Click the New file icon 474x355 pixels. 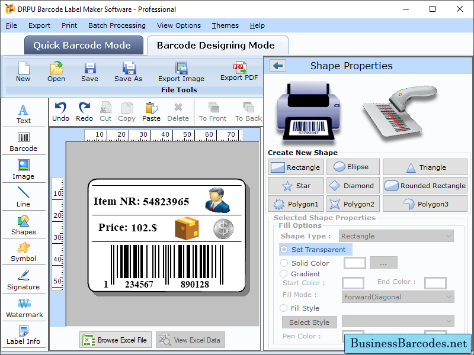click(23, 68)
